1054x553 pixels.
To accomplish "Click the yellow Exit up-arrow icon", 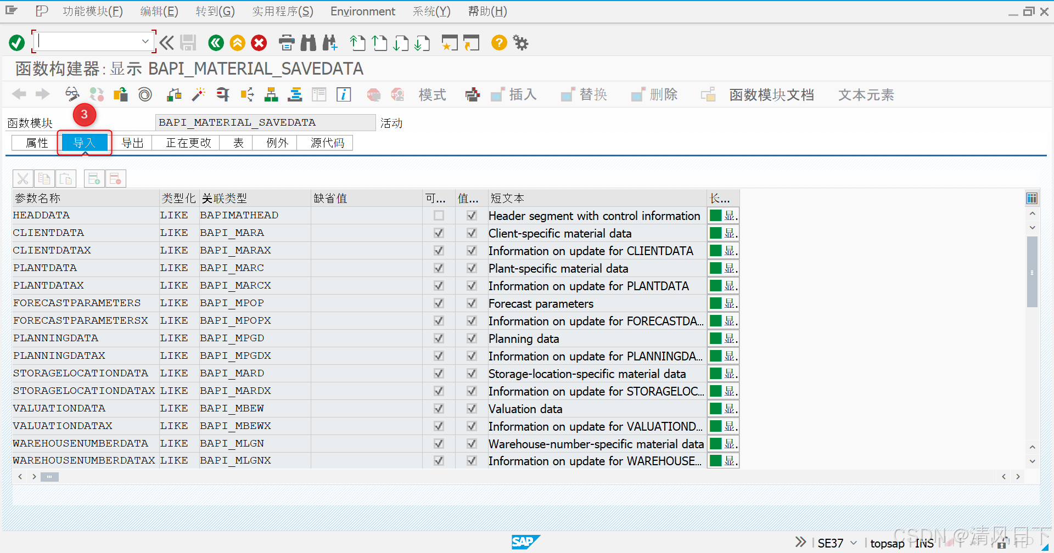I will [238, 42].
